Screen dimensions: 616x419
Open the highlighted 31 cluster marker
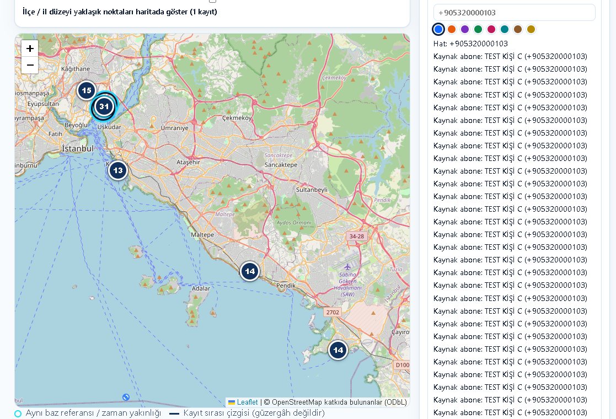pos(104,106)
